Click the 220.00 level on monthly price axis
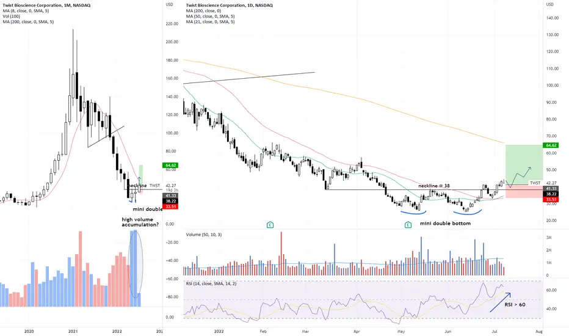Image resolution: width=569 pixels, height=336 pixels. (x=172, y=24)
